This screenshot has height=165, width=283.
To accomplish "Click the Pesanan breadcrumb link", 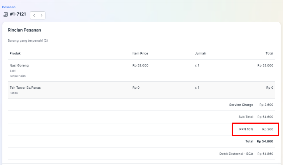I will click(x=9, y=7).
